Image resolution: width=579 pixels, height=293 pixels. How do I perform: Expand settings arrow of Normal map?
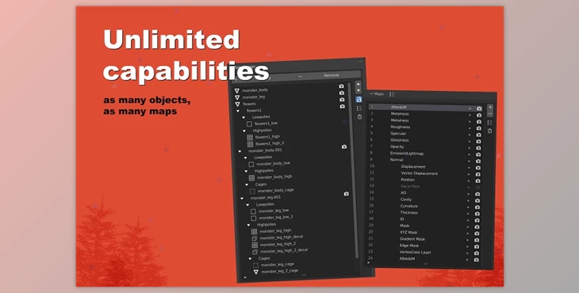pos(470,161)
